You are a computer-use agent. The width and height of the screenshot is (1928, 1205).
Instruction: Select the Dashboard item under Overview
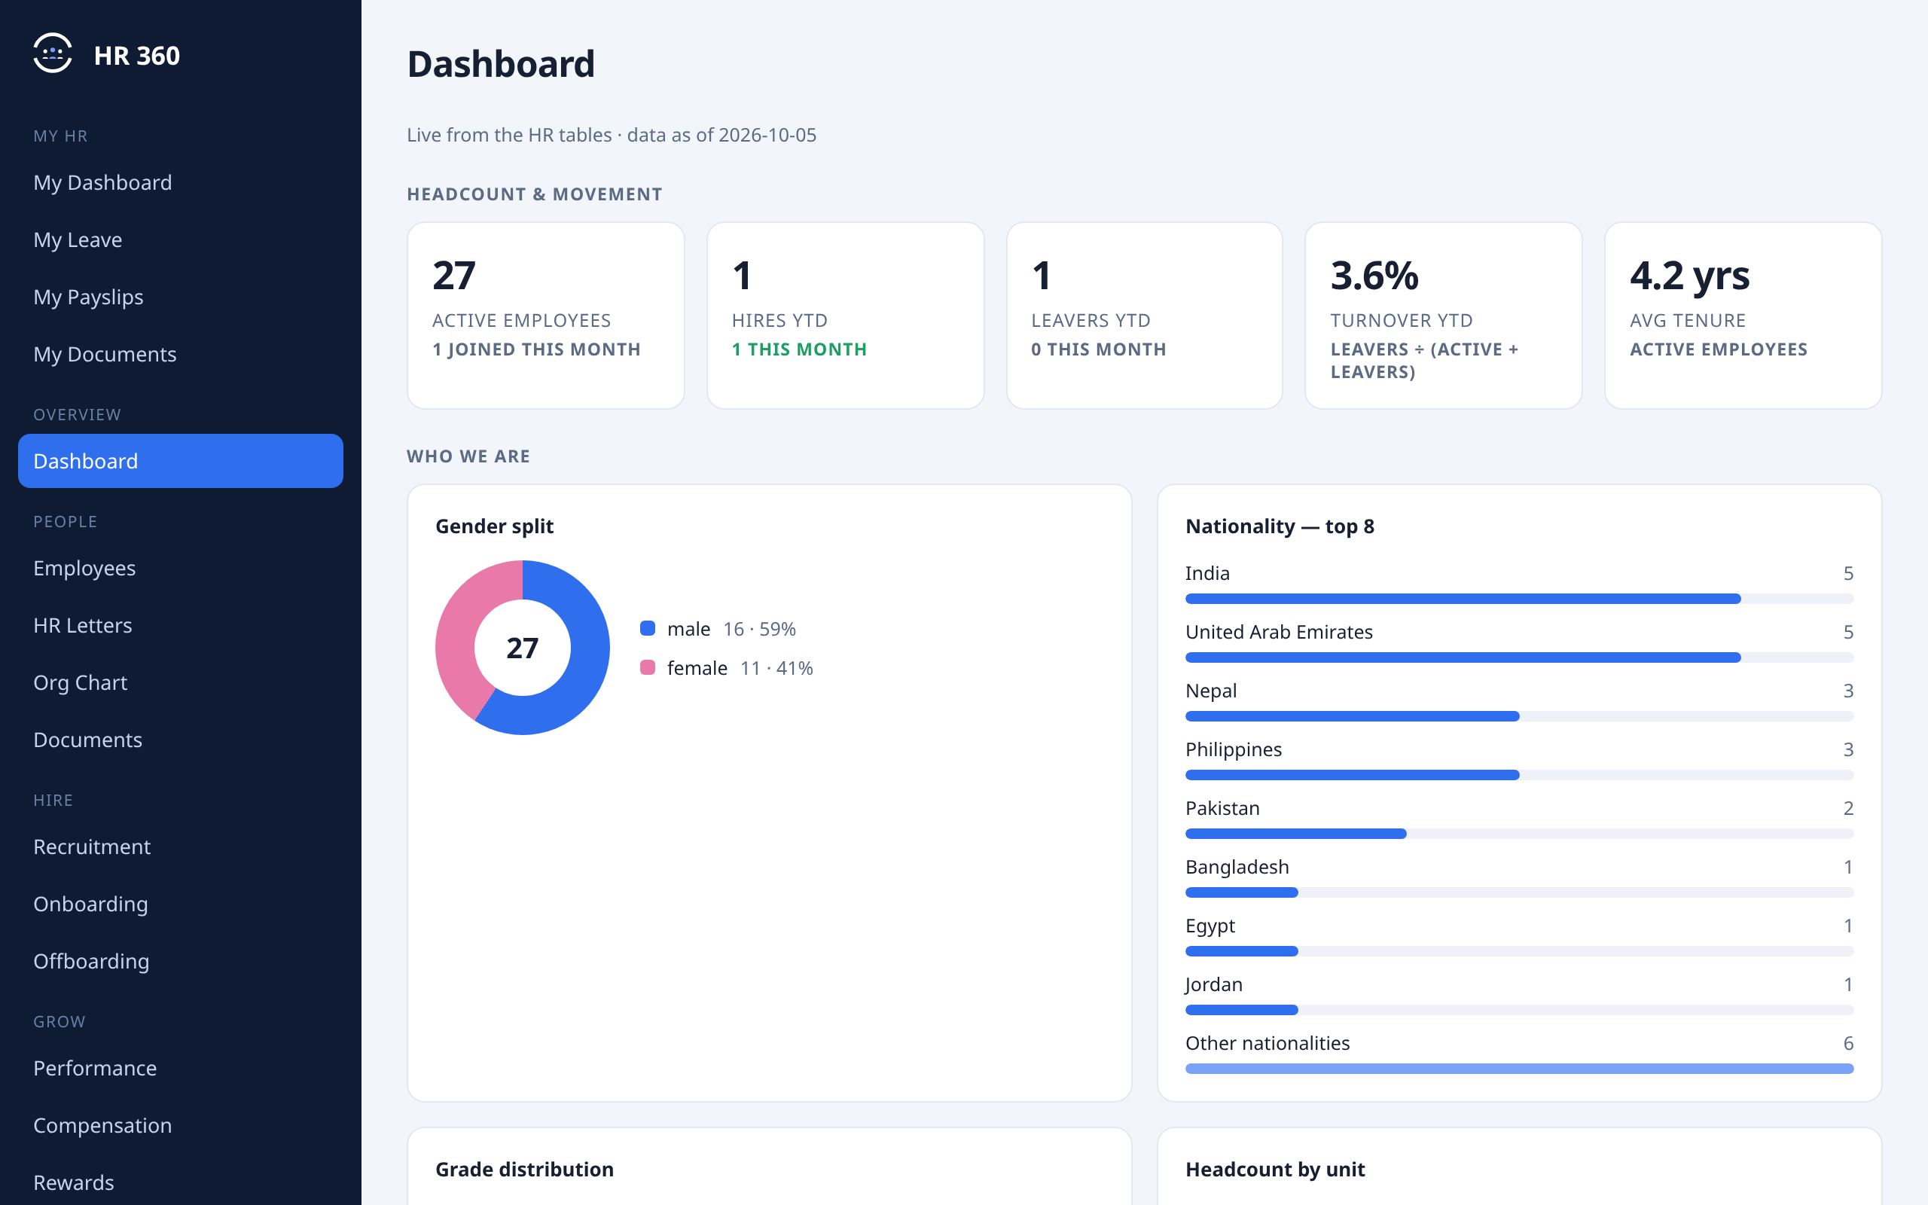[x=181, y=461]
